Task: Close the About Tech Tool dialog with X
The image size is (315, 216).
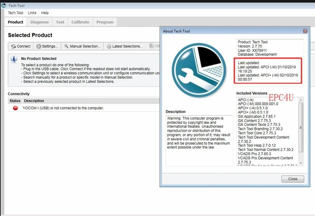Action: click(x=305, y=31)
